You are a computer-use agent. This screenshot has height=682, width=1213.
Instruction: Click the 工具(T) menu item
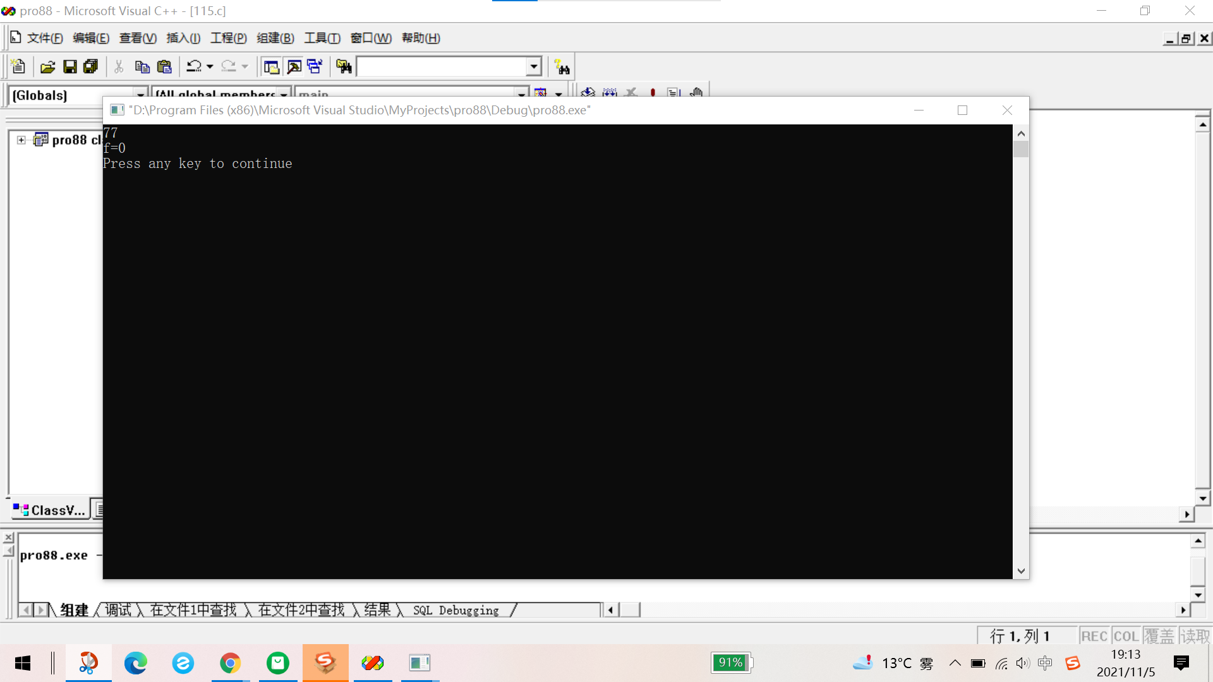pos(322,38)
